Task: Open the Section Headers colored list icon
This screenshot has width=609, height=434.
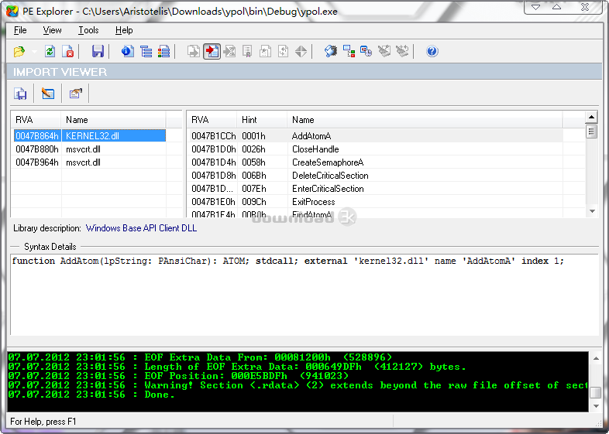Action: tap(163, 51)
